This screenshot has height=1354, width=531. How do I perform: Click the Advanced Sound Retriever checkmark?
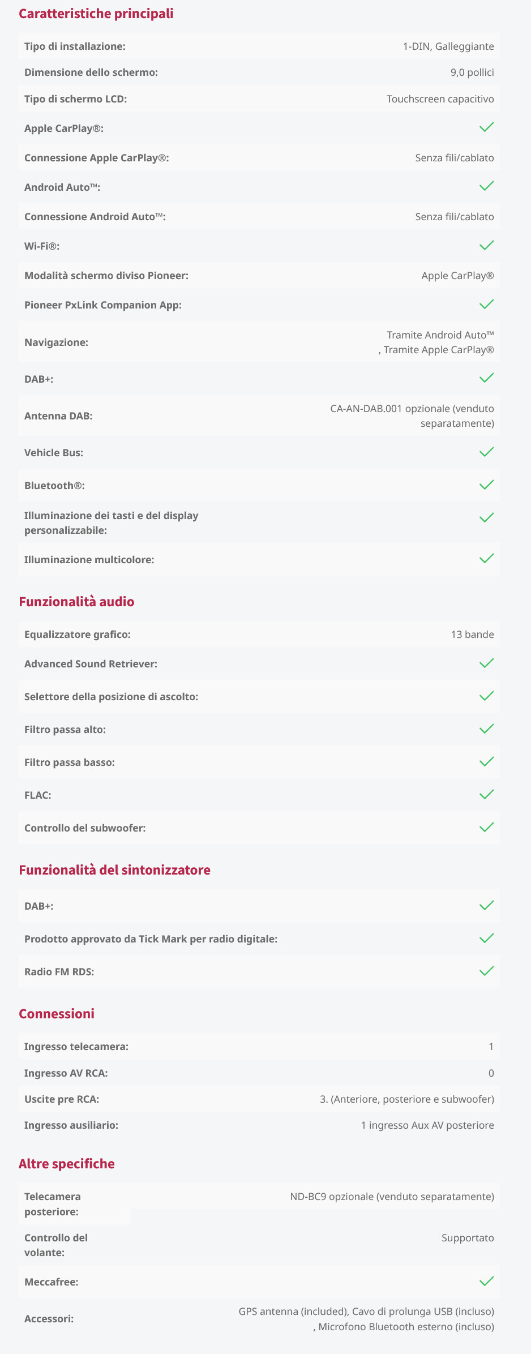pyautogui.click(x=486, y=663)
